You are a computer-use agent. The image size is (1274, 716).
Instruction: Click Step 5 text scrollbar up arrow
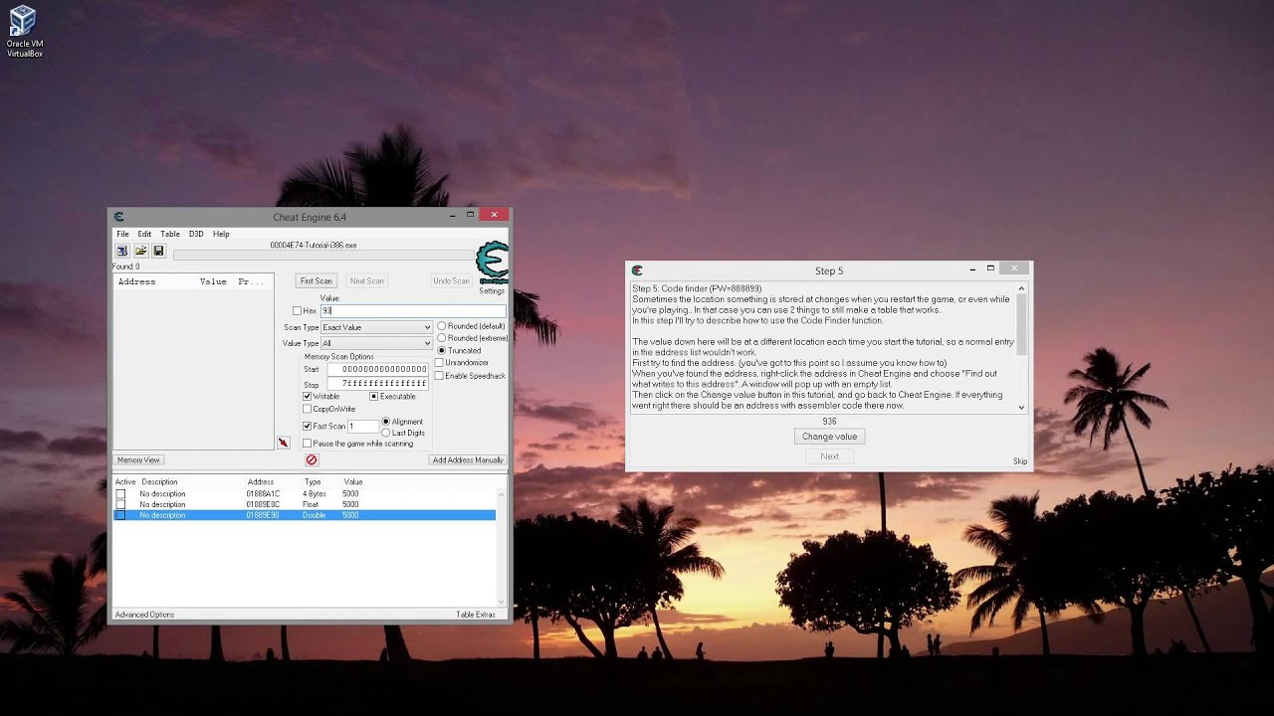(x=1021, y=288)
